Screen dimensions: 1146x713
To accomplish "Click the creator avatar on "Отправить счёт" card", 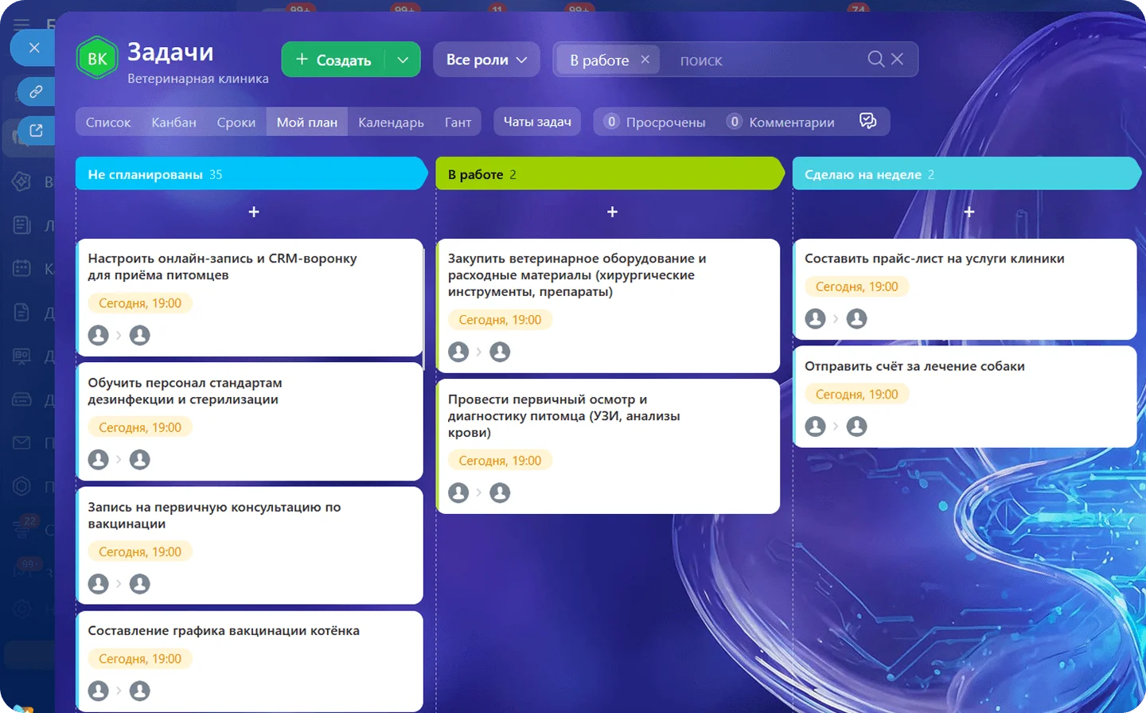I will pos(815,427).
